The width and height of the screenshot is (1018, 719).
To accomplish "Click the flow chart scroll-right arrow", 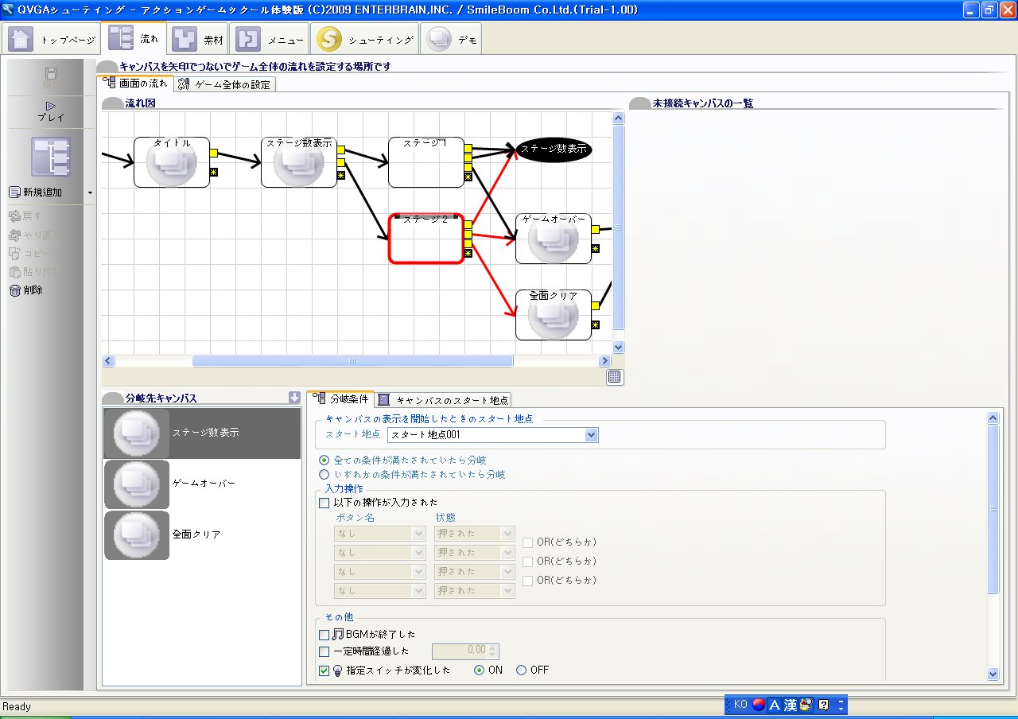I will [604, 361].
